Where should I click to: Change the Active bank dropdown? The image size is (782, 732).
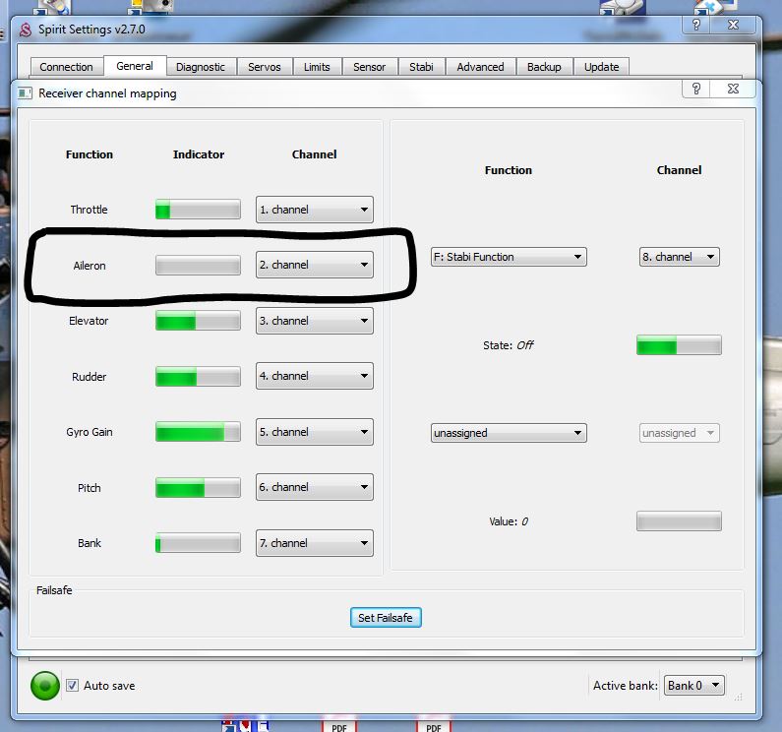coord(694,686)
